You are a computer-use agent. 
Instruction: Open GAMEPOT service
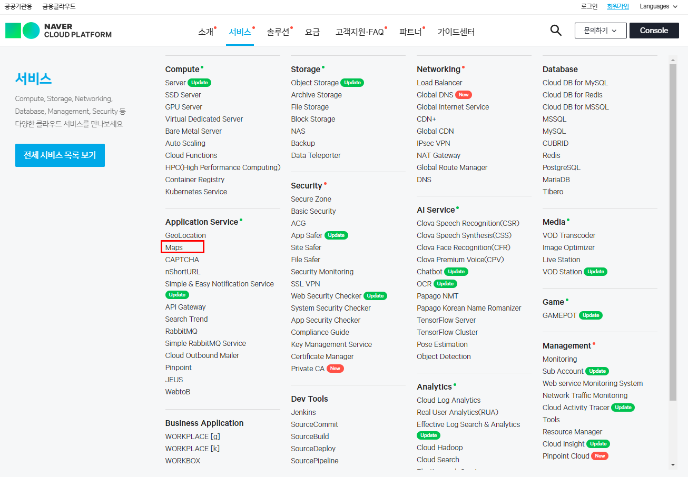pos(560,315)
